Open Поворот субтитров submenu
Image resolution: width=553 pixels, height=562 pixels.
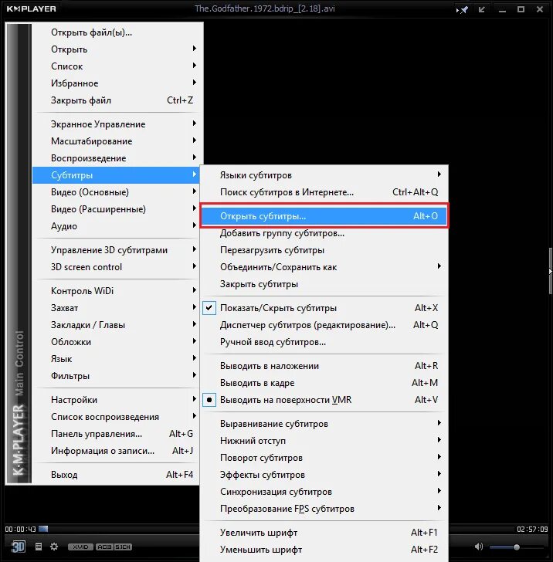pos(324,458)
